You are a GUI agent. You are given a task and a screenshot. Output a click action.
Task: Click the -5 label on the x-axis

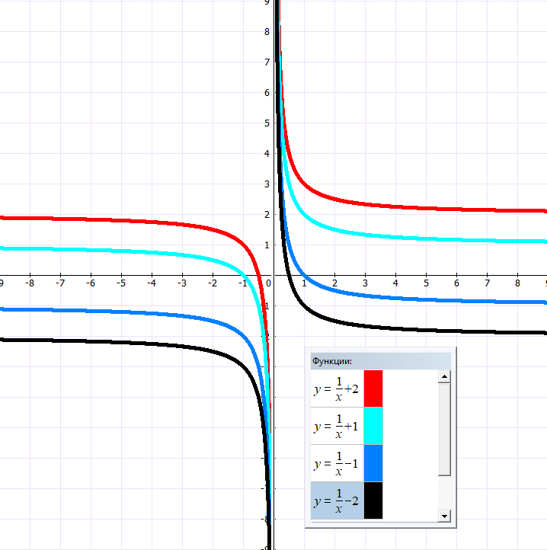(x=120, y=283)
